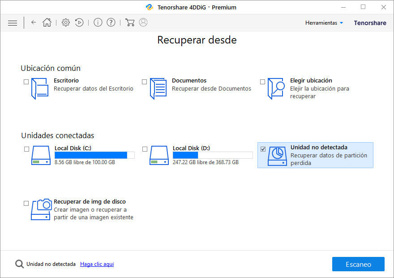Minimize the 4DDiG window

pyautogui.click(x=343, y=7)
